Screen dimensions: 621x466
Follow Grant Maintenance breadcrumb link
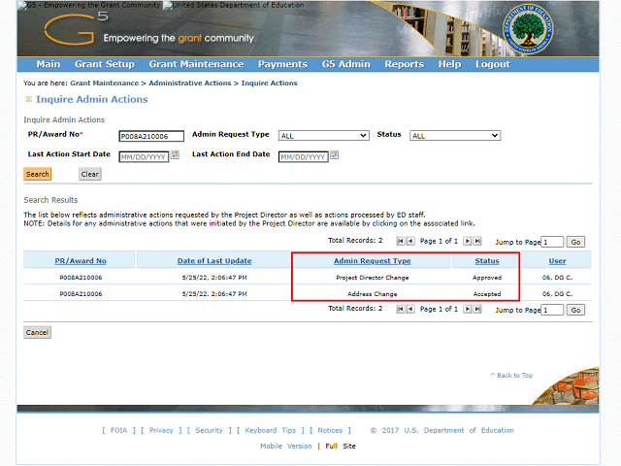click(x=105, y=83)
